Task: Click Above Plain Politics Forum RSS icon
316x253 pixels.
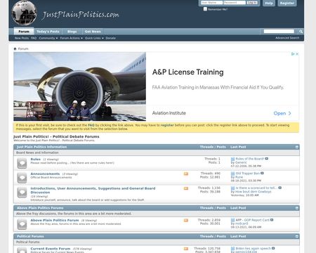Action: pyautogui.click(x=186, y=221)
